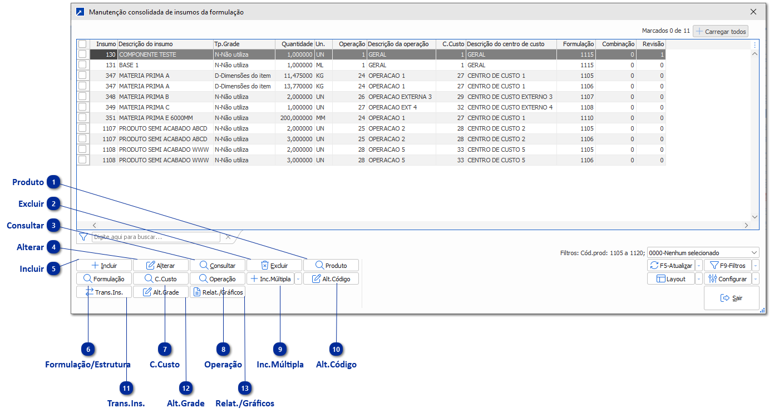Click the Excluir trash button
Screen dimensions: 779x418
pos(274,266)
